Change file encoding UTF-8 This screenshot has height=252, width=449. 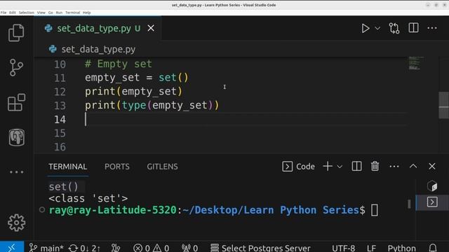(x=343, y=248)
